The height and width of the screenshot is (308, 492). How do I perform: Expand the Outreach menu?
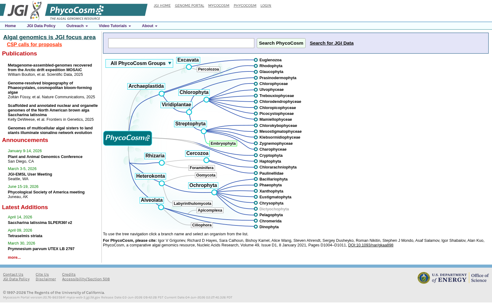pyautogui.click(x=77, y=26)
